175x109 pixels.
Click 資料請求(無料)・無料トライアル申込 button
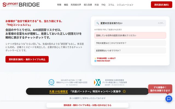(27, 59)
